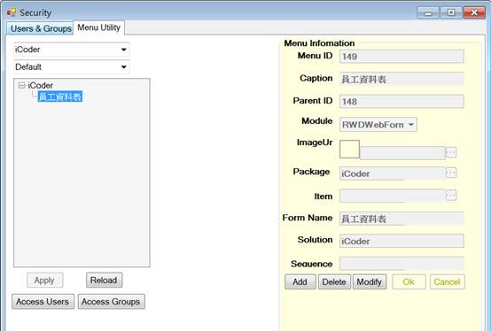Click the Modify button
This screenshot has height=331, width=491.
coord(370,282)
